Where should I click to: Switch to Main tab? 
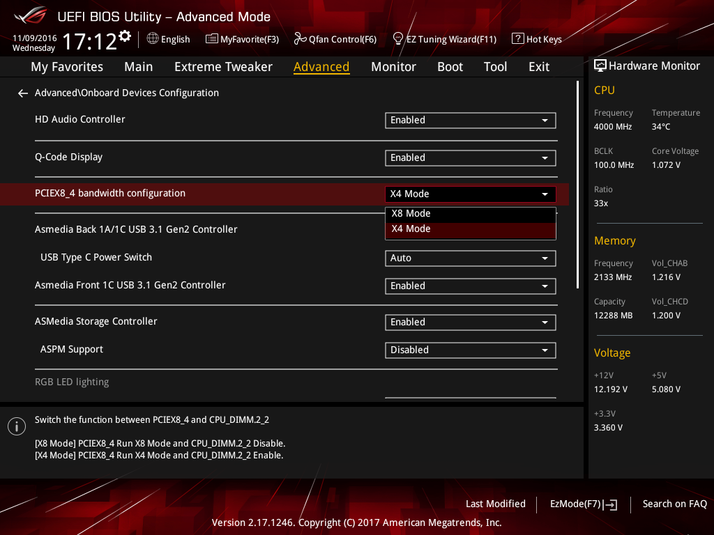(x=139, y=67)
